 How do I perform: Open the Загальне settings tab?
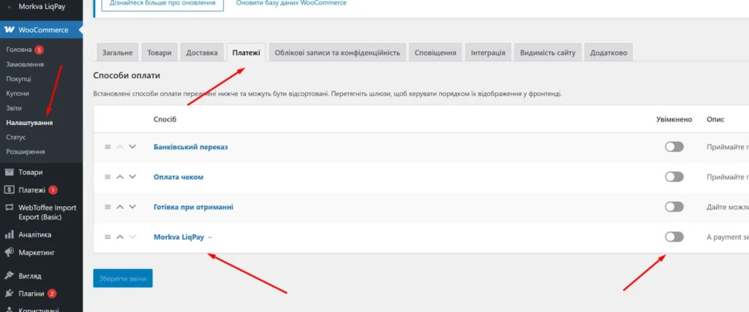pyautogui.click(x=118, y=53)
